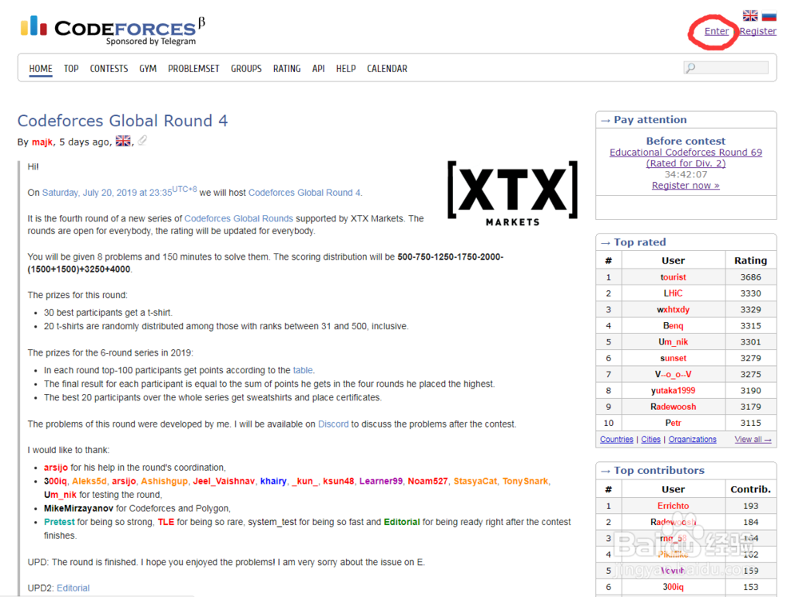The image size is (799, 597).
Task: Open the Codeforces Global Rounds series link
Action: (x=238, y=219)
